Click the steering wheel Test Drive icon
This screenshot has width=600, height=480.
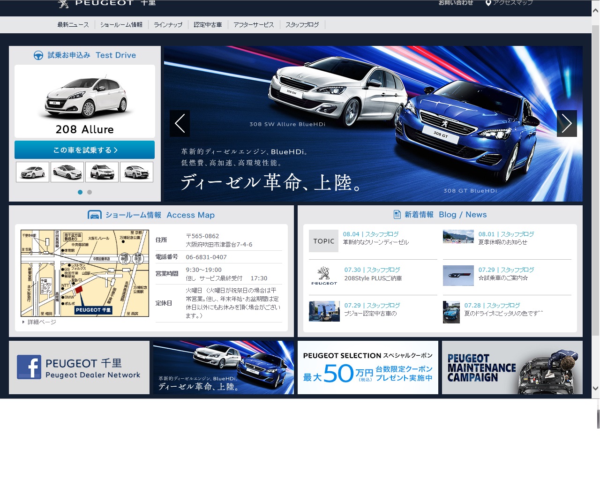[x=38, y=55]
